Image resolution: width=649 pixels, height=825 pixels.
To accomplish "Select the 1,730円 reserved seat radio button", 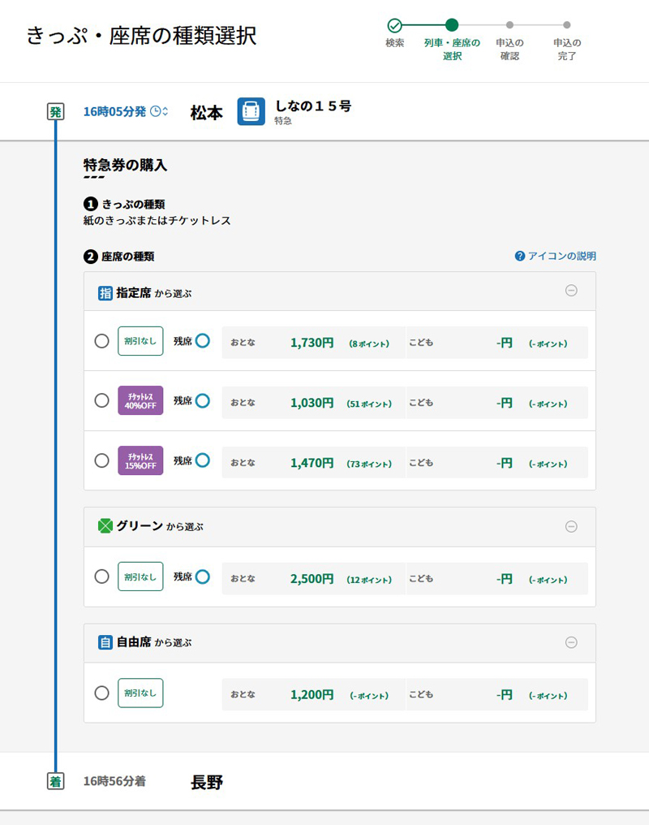I will click(x=101, y=341).
